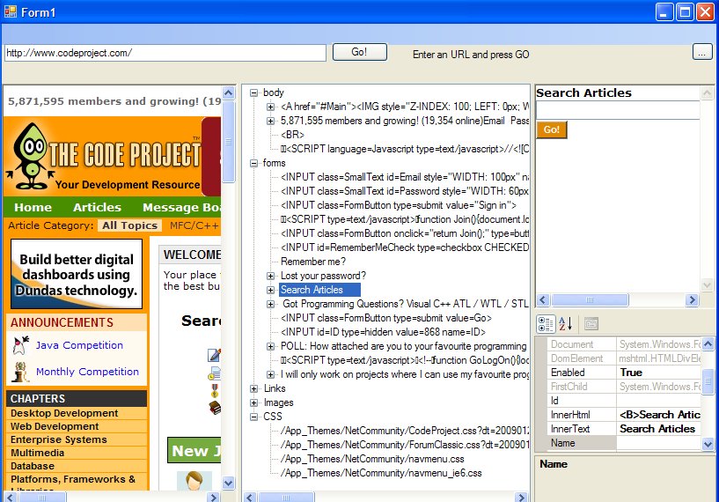
Task: Select the Remember me? tree item
Action: 313,262
